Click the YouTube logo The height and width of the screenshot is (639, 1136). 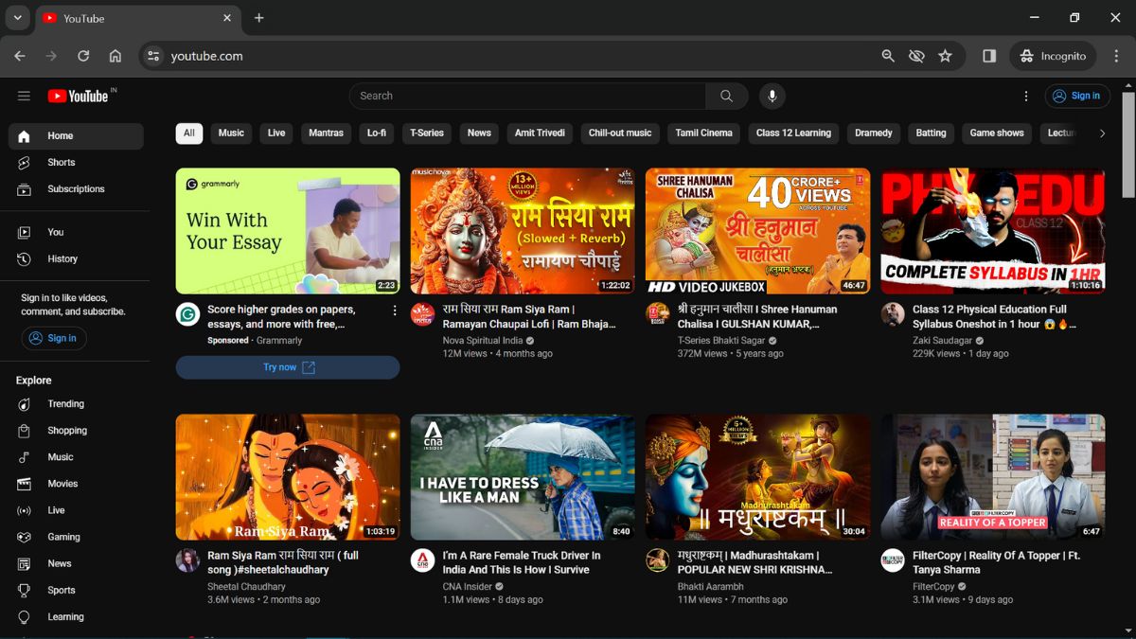(x=79, y=96)
